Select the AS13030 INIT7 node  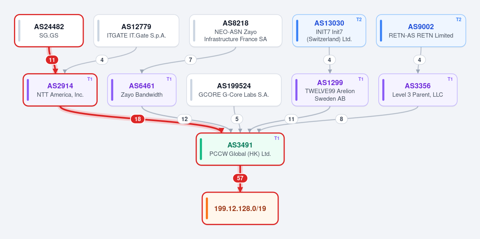pos(329,30)
